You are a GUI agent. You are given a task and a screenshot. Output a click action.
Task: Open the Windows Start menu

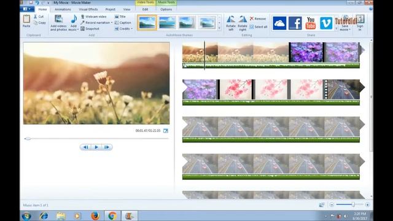pyautogui.click(x=26, y=215)
